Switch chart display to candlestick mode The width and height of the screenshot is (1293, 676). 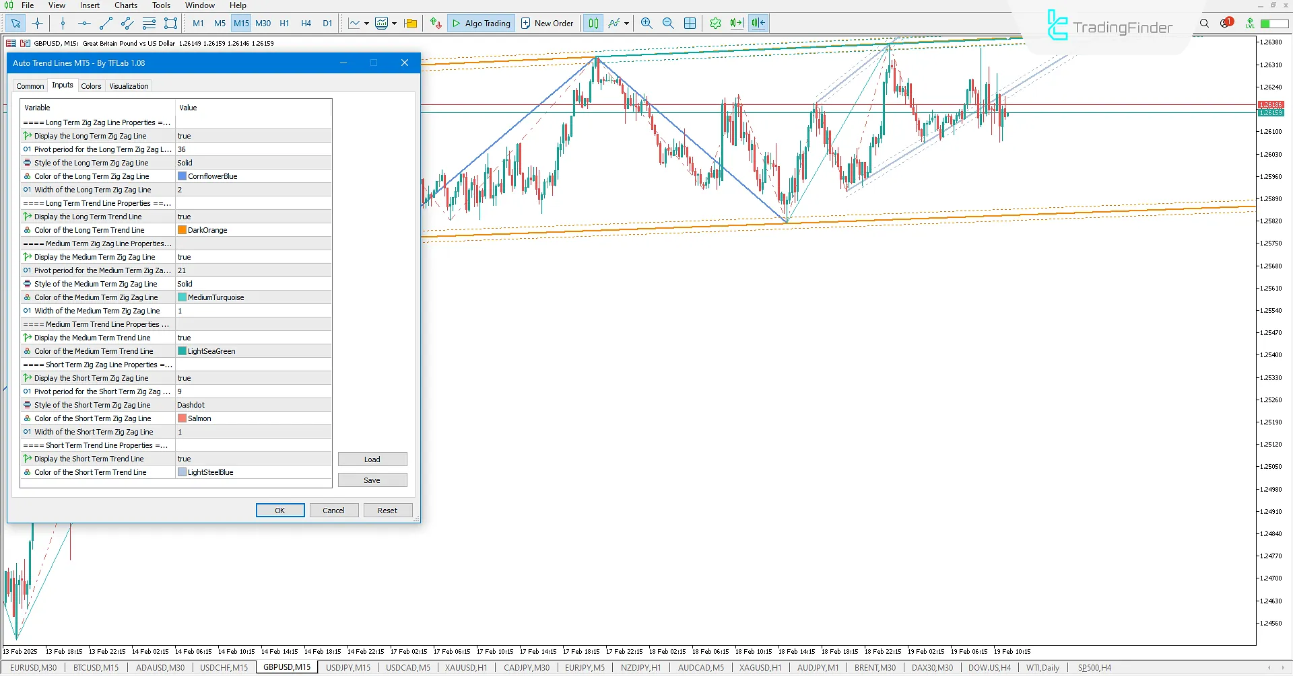(x=593, y=22)
